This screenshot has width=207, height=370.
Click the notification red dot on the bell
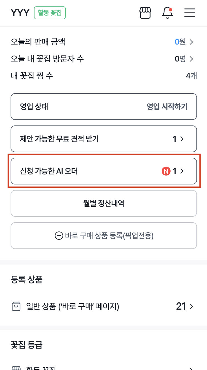pos(171,9)
